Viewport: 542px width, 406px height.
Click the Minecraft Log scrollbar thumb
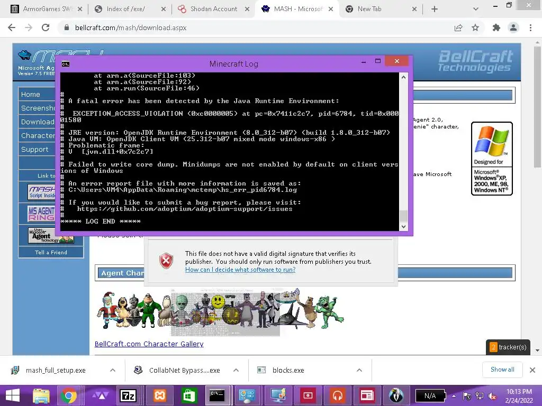(x=403, y=216)
